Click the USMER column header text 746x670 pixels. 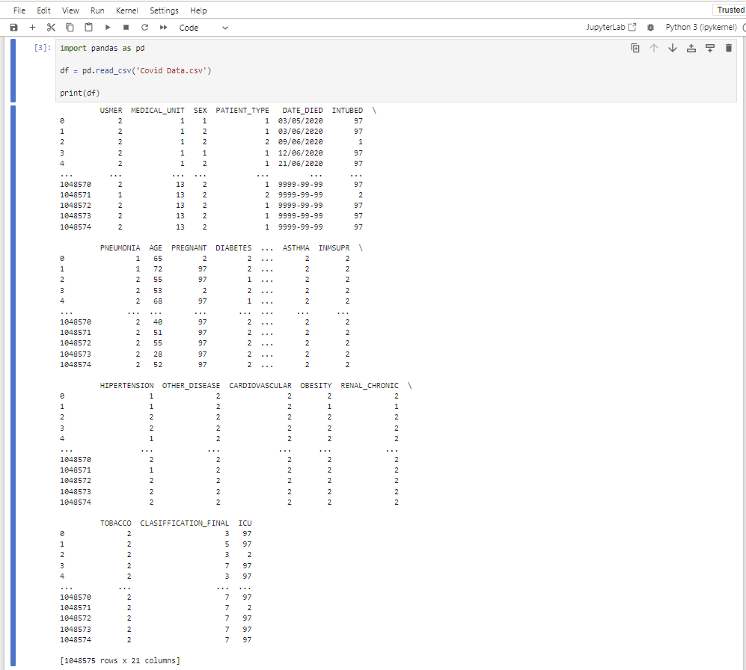(x=111, y=111)
